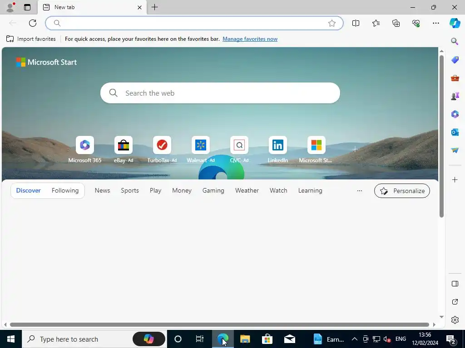Screen dimensions: 465x348
Task: Open the Play category
Action: pos(155,191)
